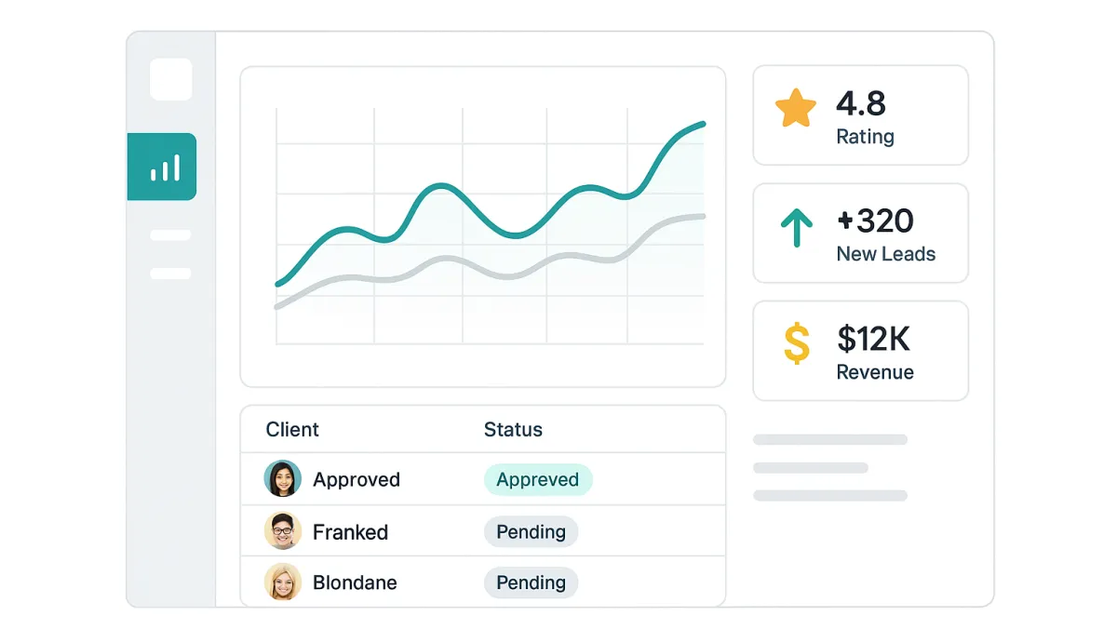
Task: Click the yellow dollar sign icon
Action: [x=797, y=343]
